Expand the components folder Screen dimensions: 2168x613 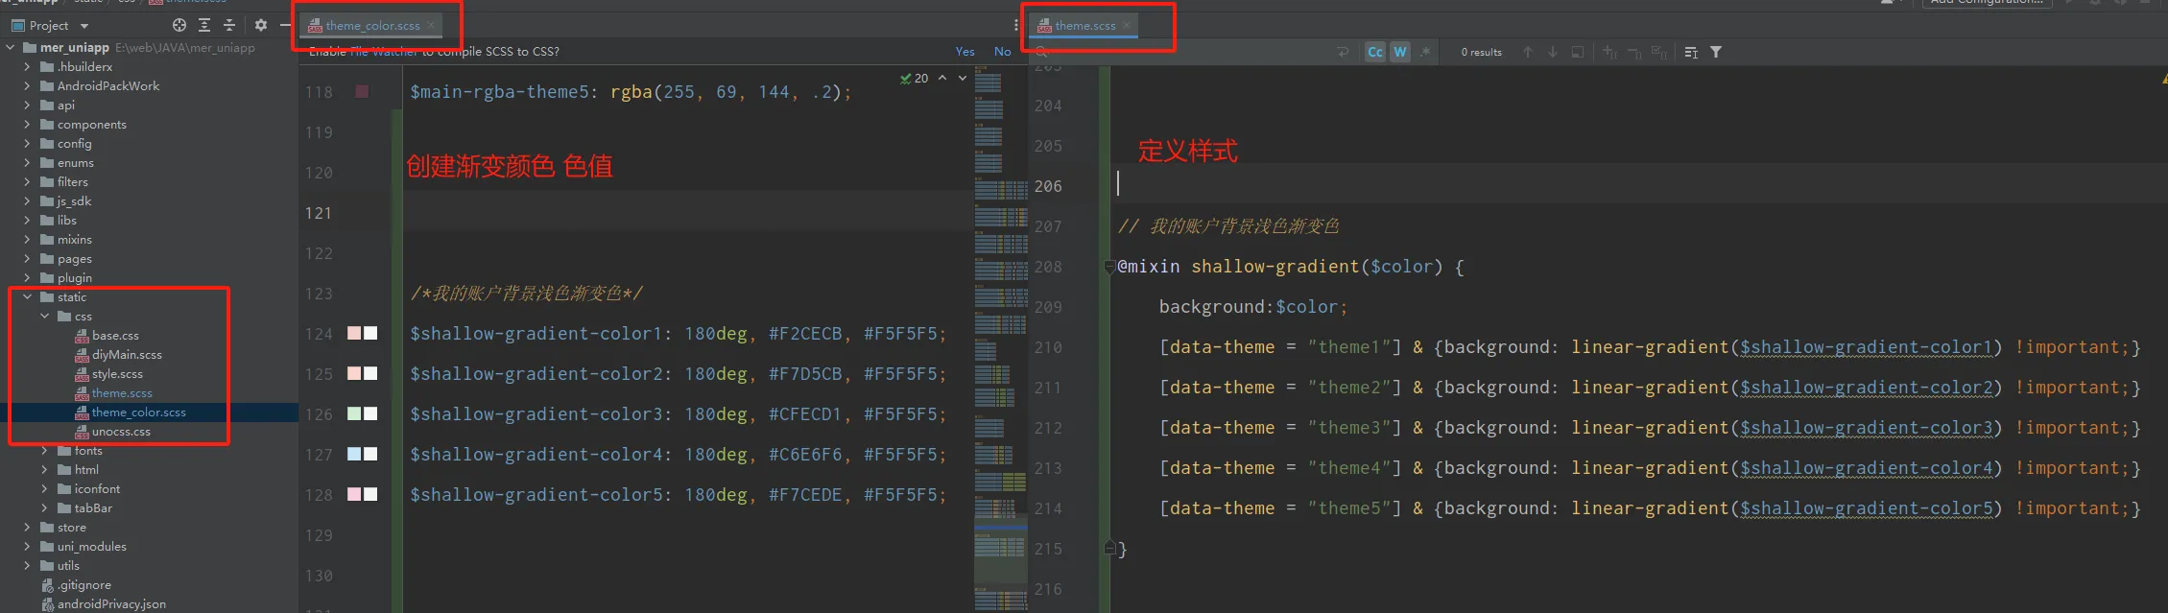coord(27,125)
